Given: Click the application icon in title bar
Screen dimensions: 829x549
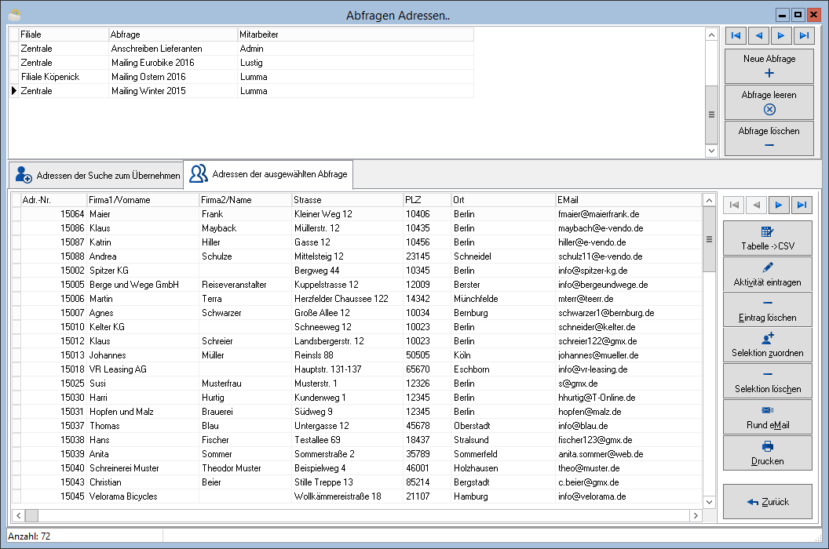Looking at the screenshot, I should 14,15.
